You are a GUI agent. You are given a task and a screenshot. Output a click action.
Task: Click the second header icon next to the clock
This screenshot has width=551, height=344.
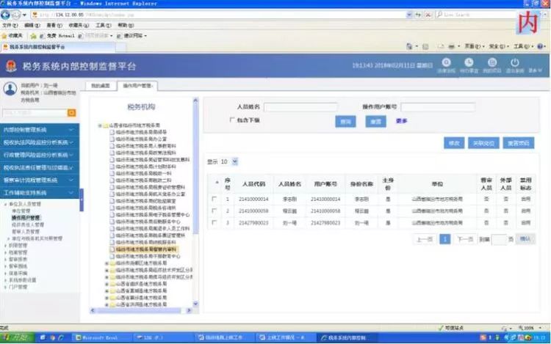point(469,64)
